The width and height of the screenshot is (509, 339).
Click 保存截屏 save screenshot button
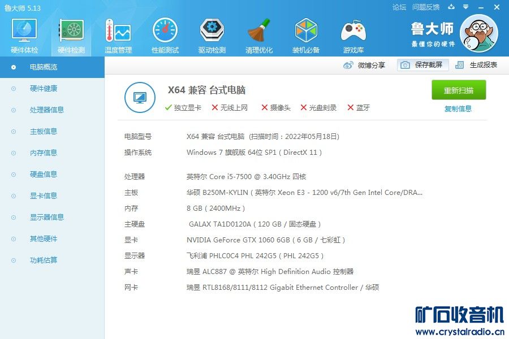422,65
